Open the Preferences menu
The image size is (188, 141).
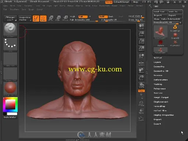point(104,6)
